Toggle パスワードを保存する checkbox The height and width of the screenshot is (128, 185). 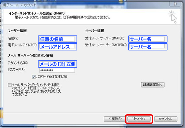[34, 77]
